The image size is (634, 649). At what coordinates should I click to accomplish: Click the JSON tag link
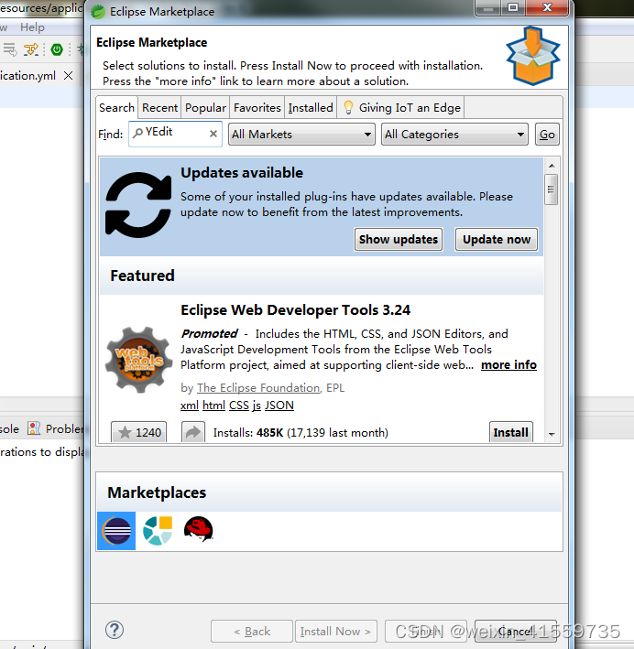(279, 406)
